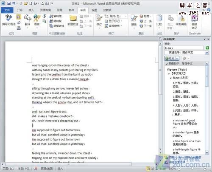The image size is (212, 172).
Task: Open Word Help question mark icon
Action: (x=209, y=10)
